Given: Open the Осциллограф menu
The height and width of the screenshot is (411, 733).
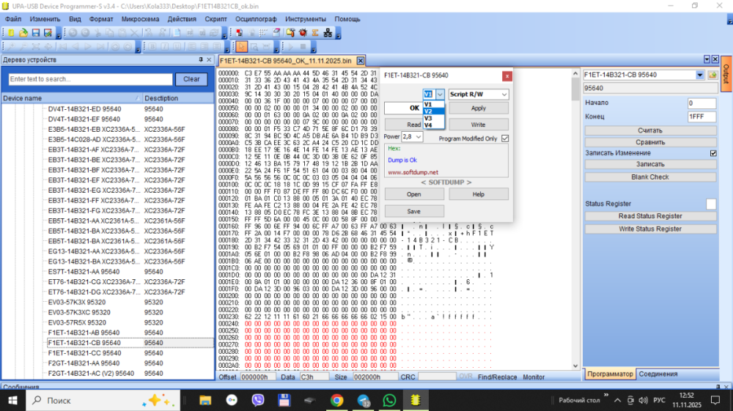Looking at the screenshot, I should point(256,19).
